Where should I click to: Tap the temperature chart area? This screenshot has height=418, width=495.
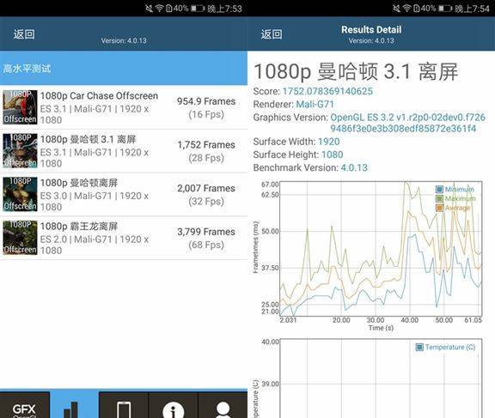pos(381,379)
